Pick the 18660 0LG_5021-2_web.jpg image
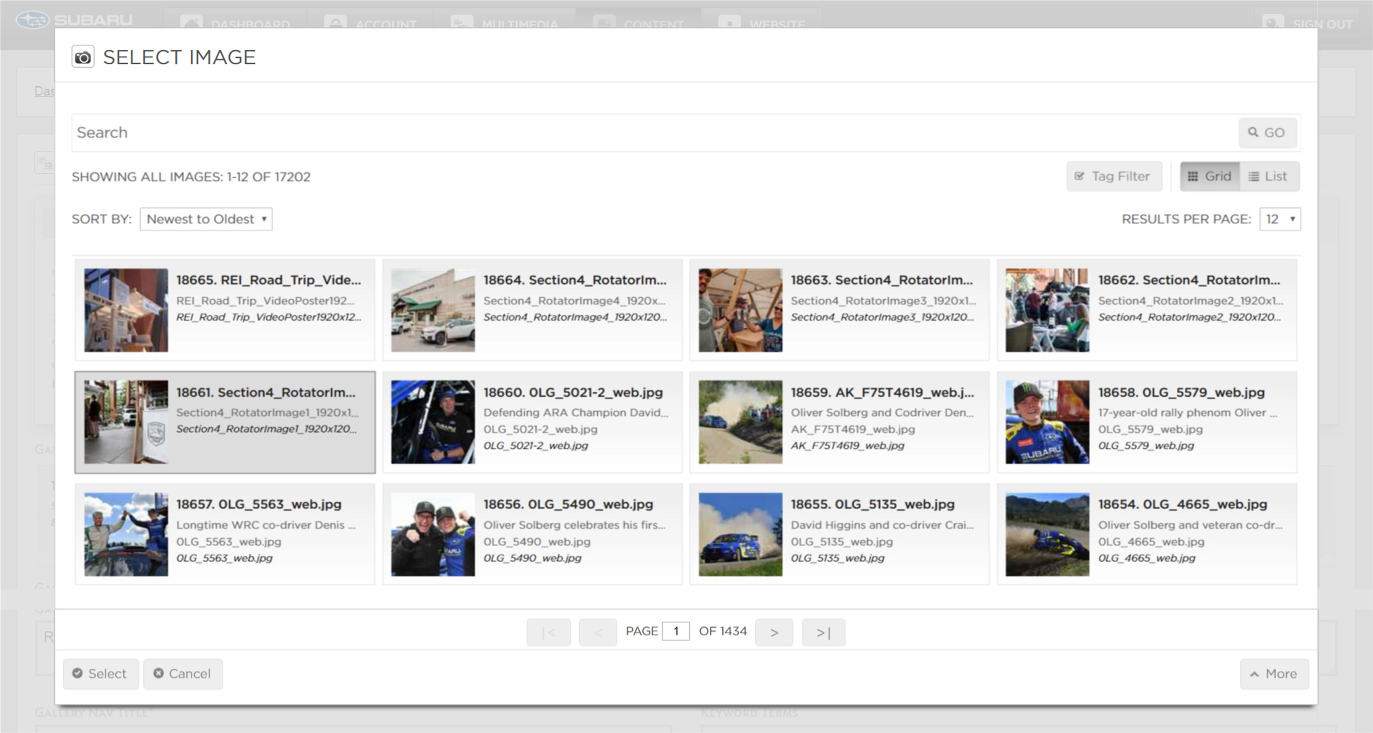The image size is (1373, 733). pyautogui.click(x=432, y=421)
